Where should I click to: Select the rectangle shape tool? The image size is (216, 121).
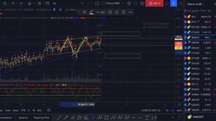[x=106, y=118]
